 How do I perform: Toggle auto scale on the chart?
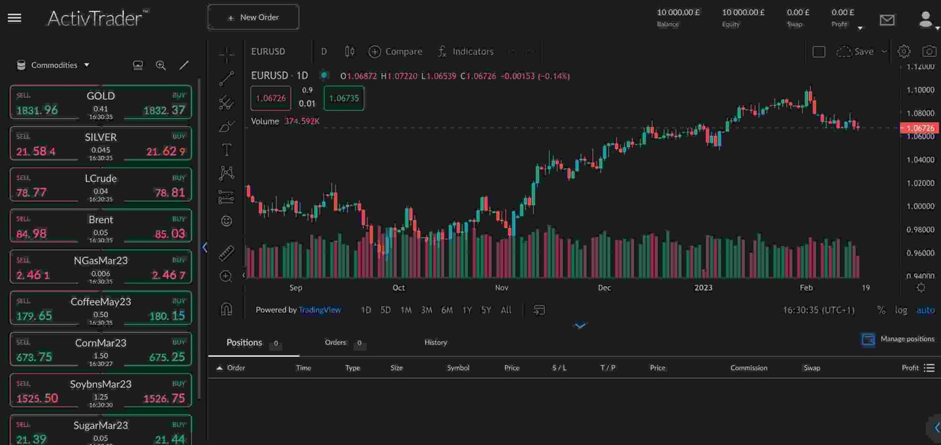pos(925,310)
